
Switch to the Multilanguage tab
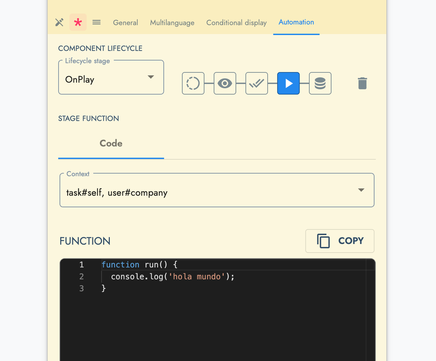[172, 23]
